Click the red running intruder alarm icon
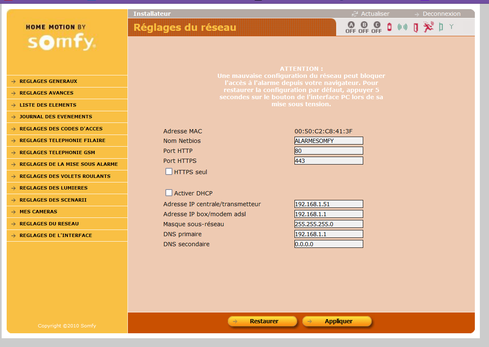Viewport: 489px width, 347px height. coord(428,27)
